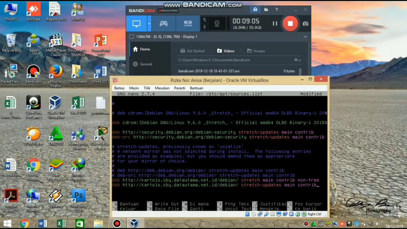
Task: Open Cisco Packet Tracer desktop shortcut
Action: [101, 139]
